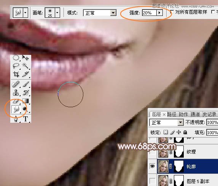218x186 pixels.
Task: Lock layer position icon
Action: click(x=179, y=132)
